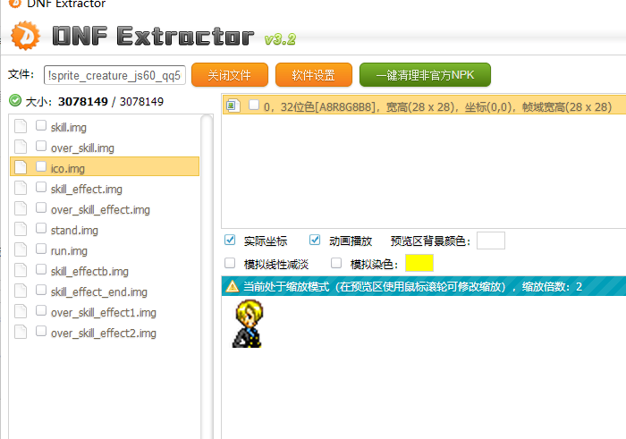Check the skill_effectb.img checkbox

pyautogui.click(x=41, y=269)
